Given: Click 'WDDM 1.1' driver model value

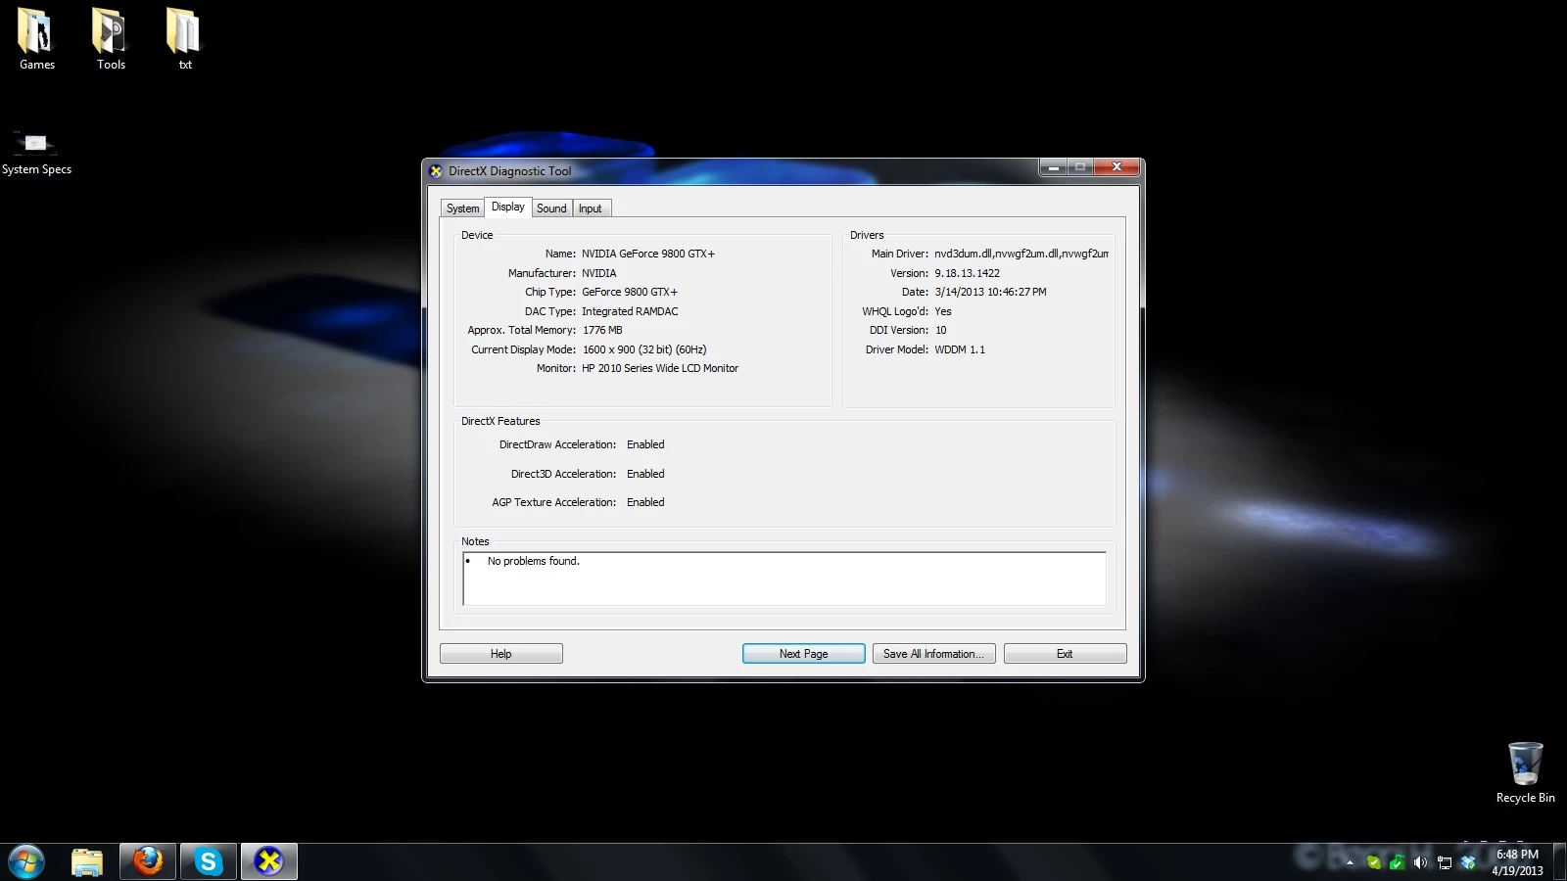Looking at the screenshot, I should point(960,349).
